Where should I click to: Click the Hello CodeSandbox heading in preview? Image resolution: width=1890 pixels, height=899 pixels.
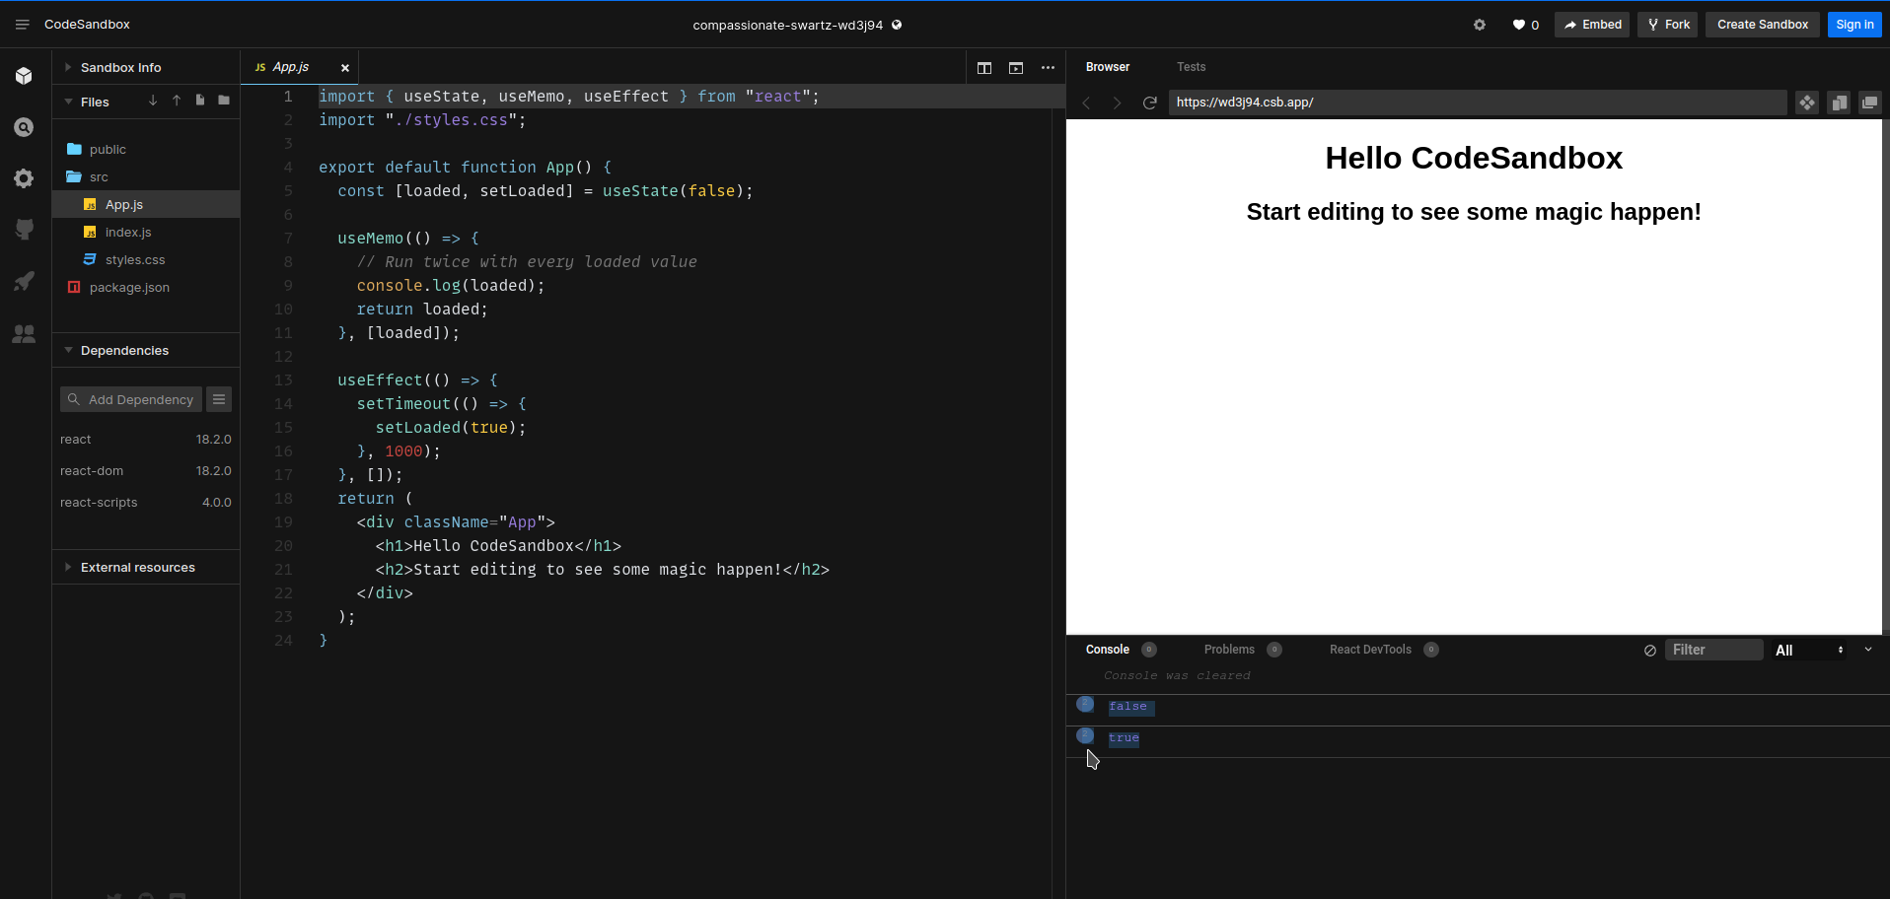tap(1474, 158)
